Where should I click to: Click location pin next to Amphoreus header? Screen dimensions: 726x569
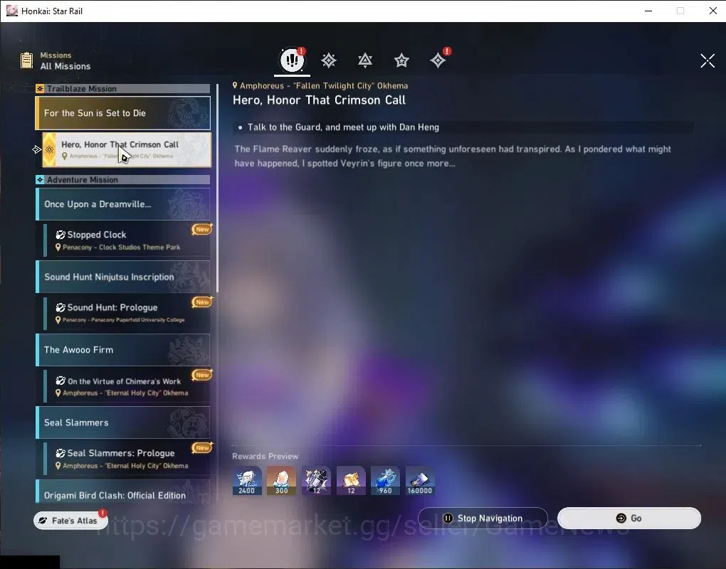click(235, 85)
